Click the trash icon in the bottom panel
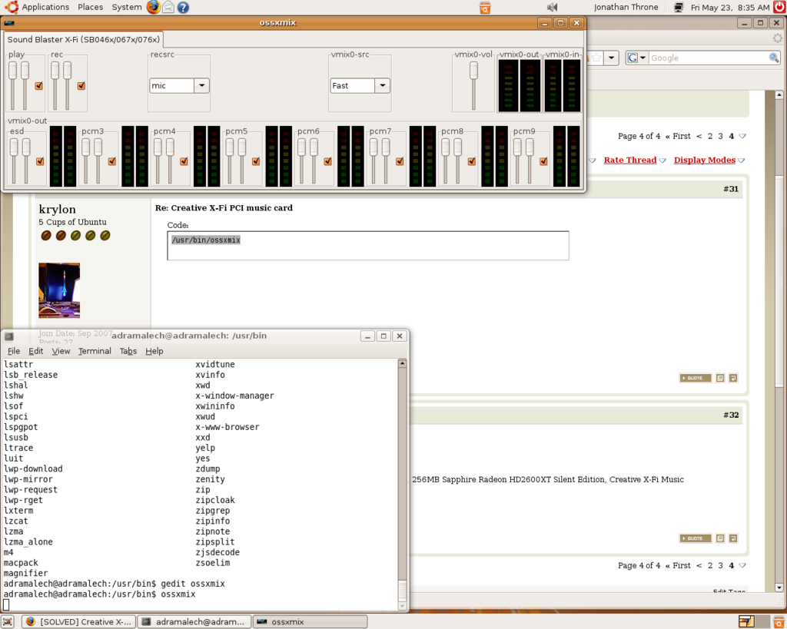The width and height of the screenshot is (787, 629). (779, 621)
